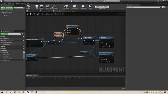Click the Windows Start button
Screen dimensions: 168x94
tap(2, 92)
